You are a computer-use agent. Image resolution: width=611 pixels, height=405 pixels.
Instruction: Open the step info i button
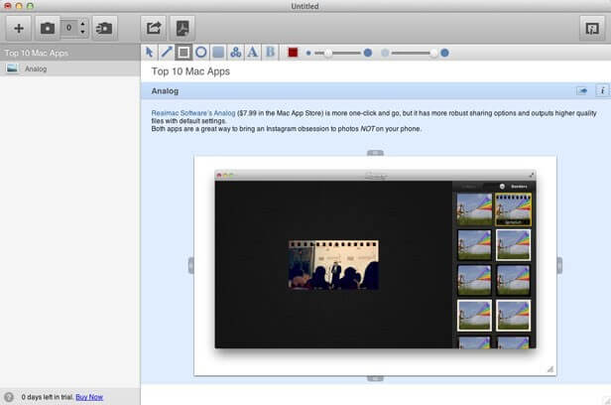(x=602, y=90)
